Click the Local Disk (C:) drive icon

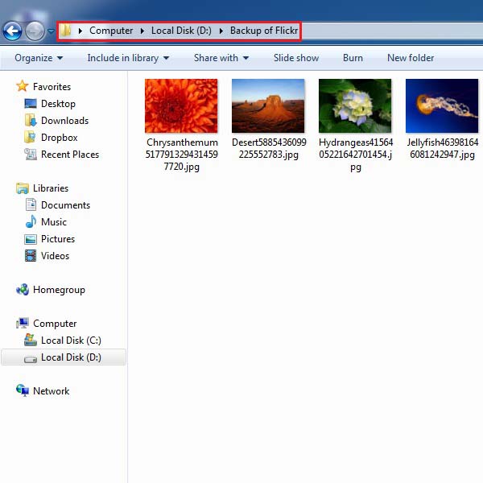click(31, 340)
